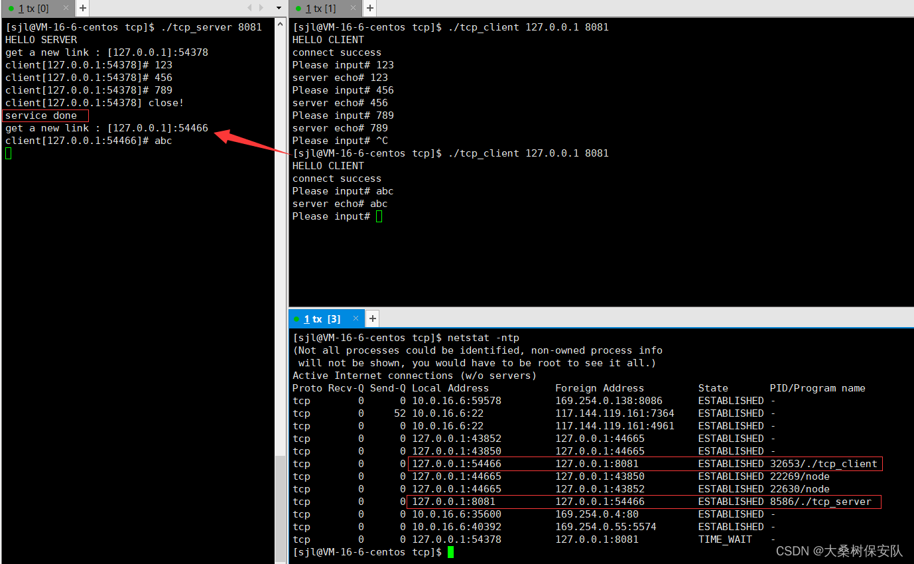The height and width of the screenshot is (564, 914).
Task: Click 'Please input# 789' line
Action: (343, 115)
